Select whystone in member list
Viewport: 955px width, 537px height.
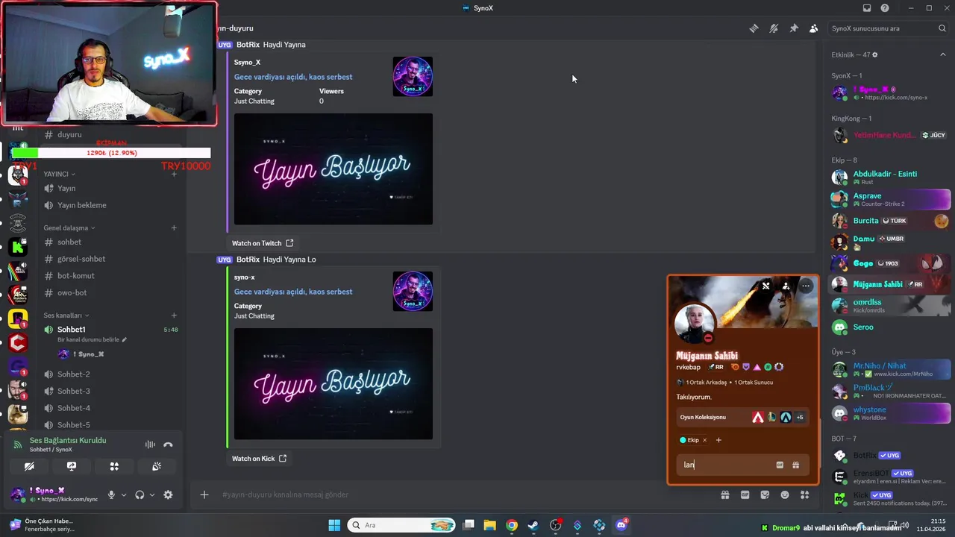pos(890,412)
